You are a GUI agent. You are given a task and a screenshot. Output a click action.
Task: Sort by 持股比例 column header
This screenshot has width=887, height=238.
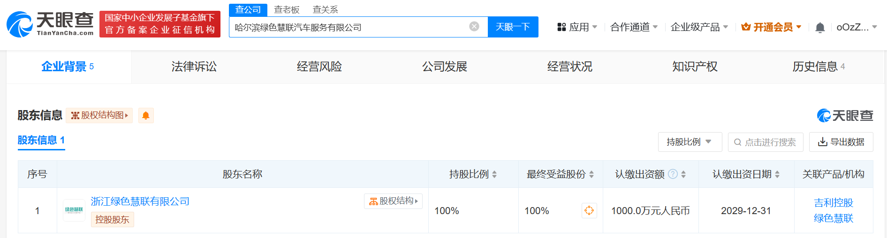pos(473,174)
